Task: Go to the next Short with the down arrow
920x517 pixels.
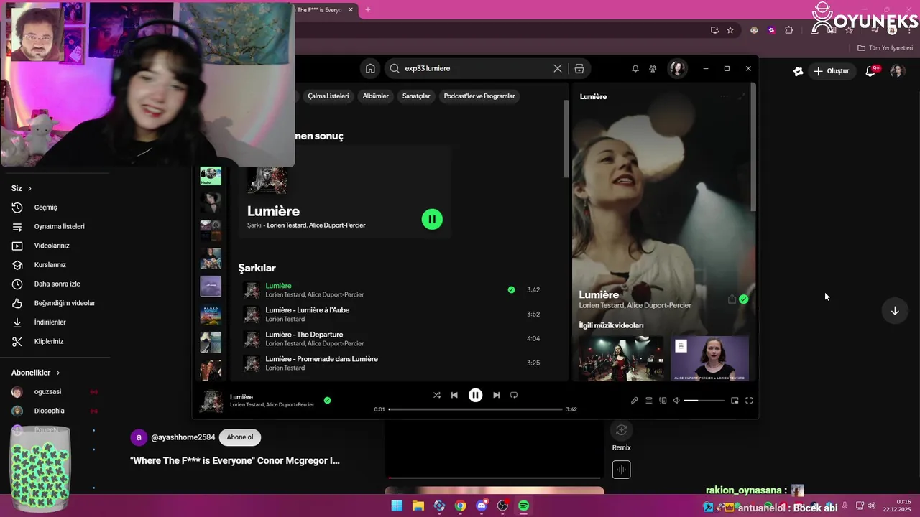Action: [x=895, y=311]
